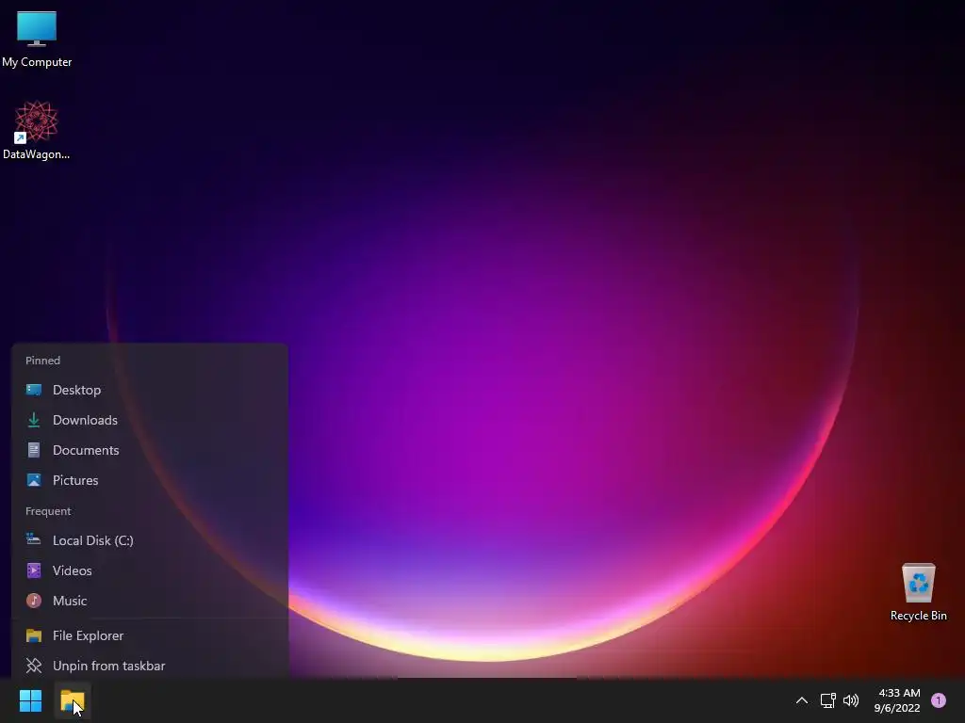
Task: Open pinned Documents in jump list
Action: (x=150, y=450)
